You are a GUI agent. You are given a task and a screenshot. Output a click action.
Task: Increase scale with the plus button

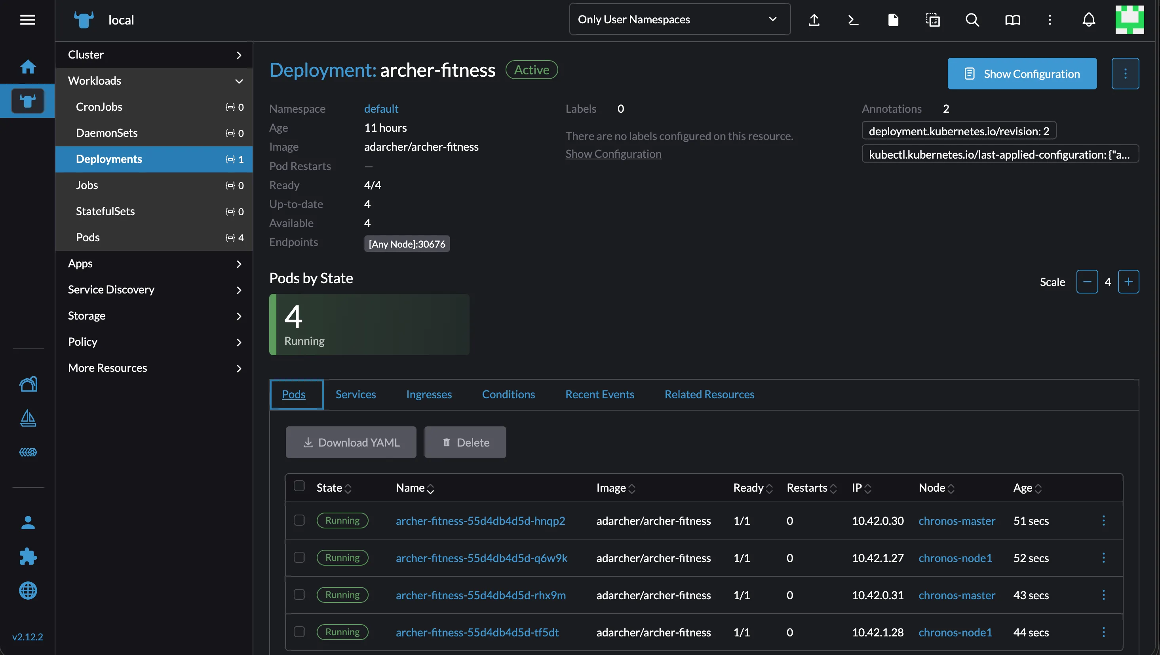tap(1128, 282)
